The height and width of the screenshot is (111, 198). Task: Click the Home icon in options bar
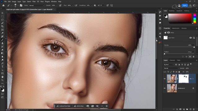click(x=3, y=6)
